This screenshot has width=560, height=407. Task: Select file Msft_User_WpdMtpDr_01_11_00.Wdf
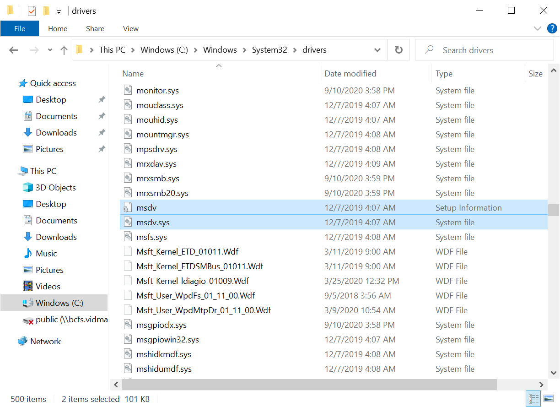click(x=204, y=310)
